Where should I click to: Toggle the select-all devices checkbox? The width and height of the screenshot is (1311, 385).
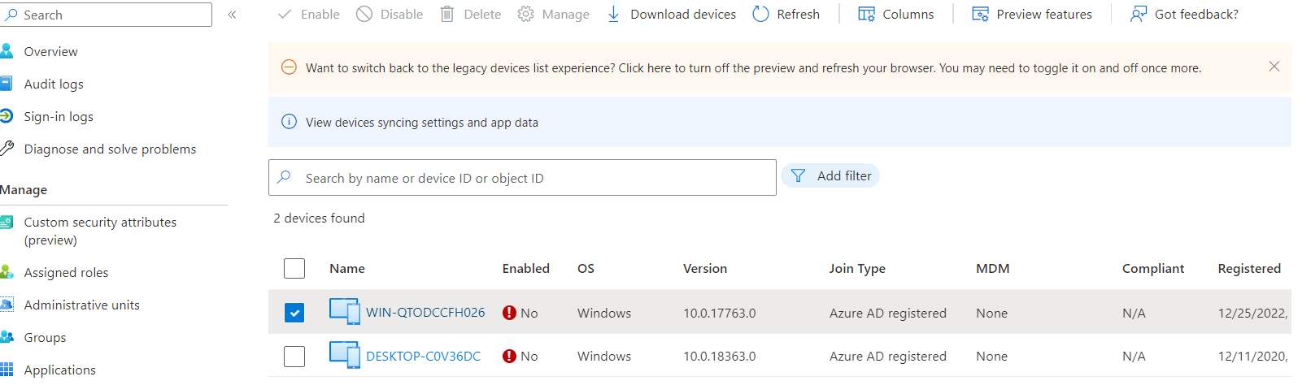coord(294,268)
